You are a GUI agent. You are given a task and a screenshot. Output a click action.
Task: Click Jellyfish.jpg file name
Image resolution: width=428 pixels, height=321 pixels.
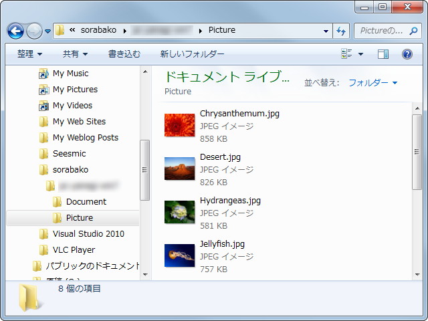(x=222, y=244)
